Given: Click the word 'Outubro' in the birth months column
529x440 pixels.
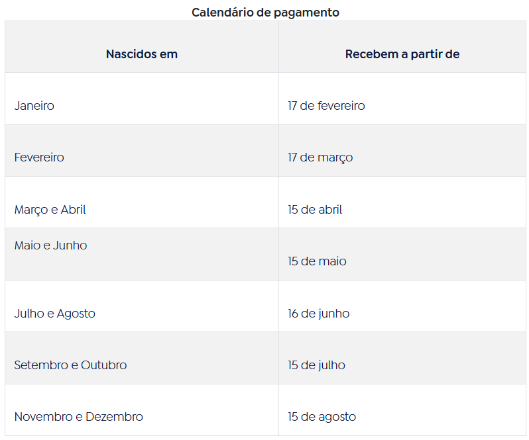Looking at the screenshot, I should (x=104, y=365).
